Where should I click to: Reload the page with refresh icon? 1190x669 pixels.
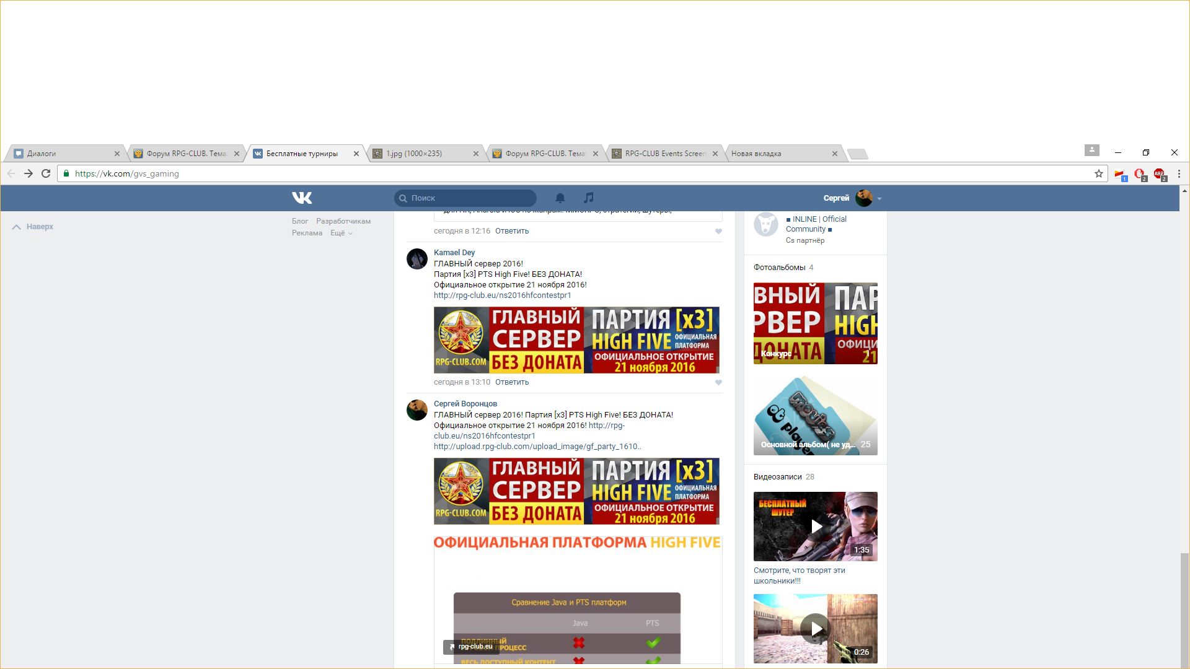(x=46, y=173)
